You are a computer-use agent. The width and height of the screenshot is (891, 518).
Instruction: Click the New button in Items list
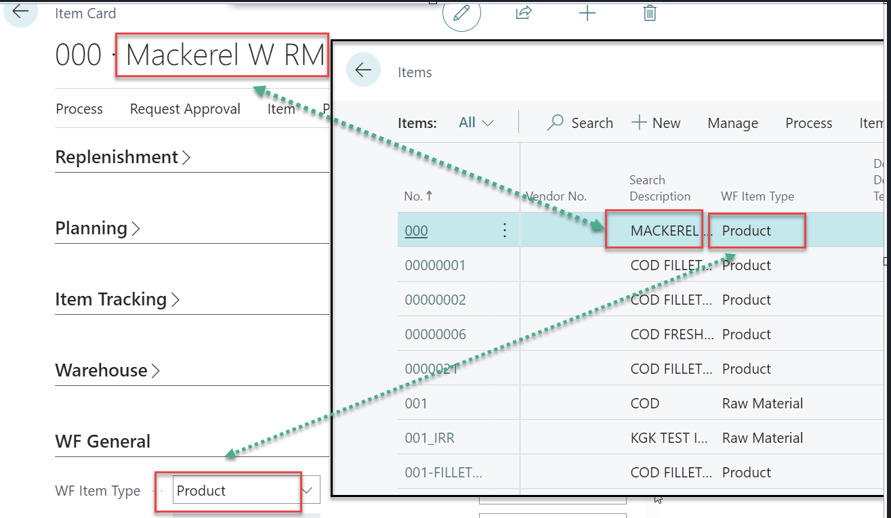coord(656,123)
